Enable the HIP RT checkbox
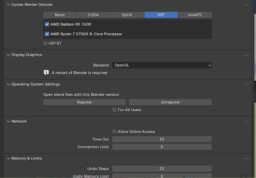The height and width of the screenshot is (178, 256). coord(46,43)
